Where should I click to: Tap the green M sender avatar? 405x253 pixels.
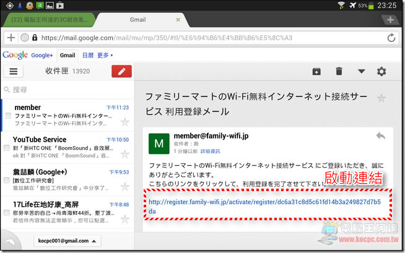159,144
